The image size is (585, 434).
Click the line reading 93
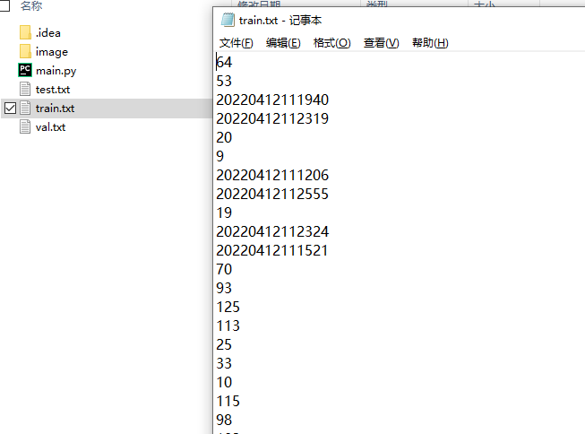[x=224, y=288]
